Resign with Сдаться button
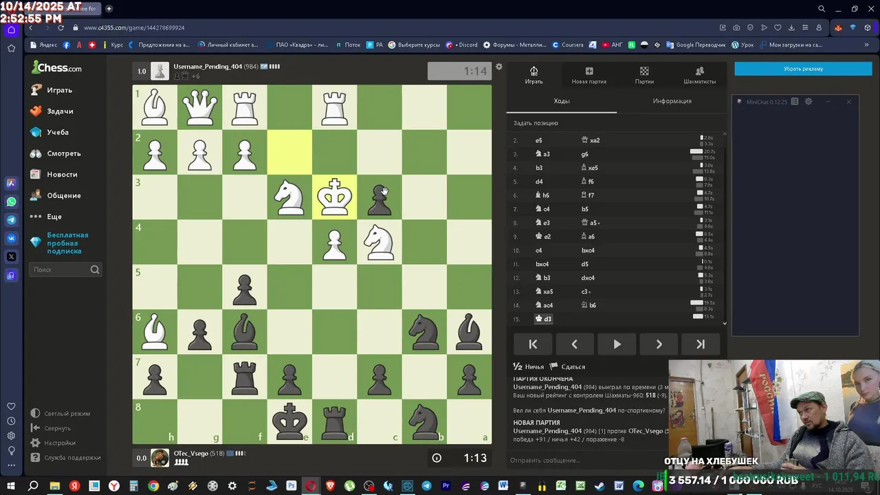Image resolution: width=880 pixels, height=495 pixels. click(x=567, y=366)
